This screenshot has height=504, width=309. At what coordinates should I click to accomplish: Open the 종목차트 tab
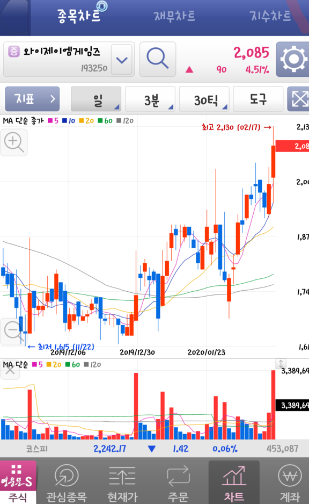tap(79, 16)
